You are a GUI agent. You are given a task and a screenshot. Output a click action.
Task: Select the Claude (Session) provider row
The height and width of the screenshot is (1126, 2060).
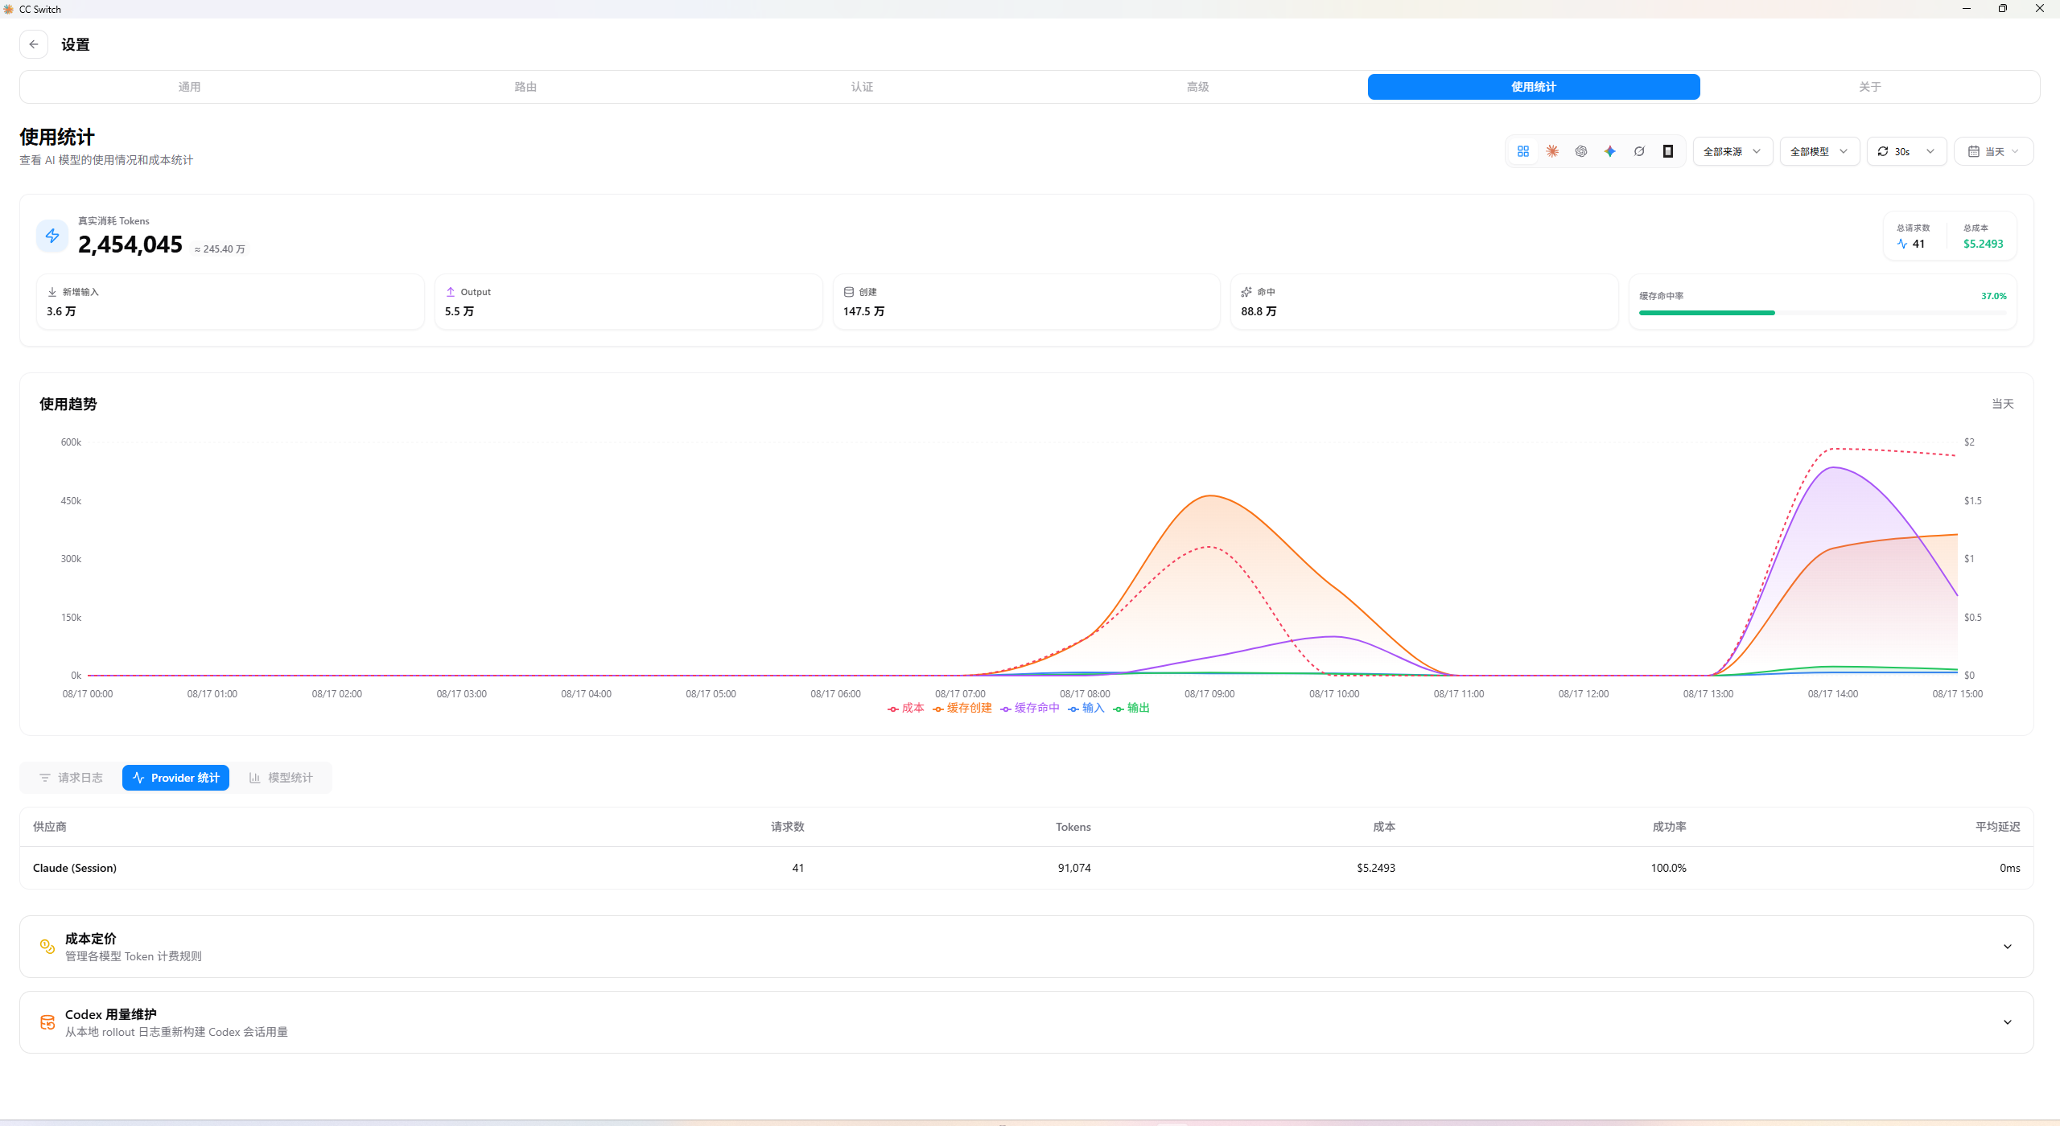(1027, 868)
